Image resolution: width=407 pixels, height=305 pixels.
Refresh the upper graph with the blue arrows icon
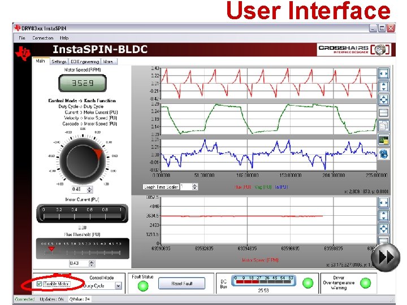(x=384, y=154)
